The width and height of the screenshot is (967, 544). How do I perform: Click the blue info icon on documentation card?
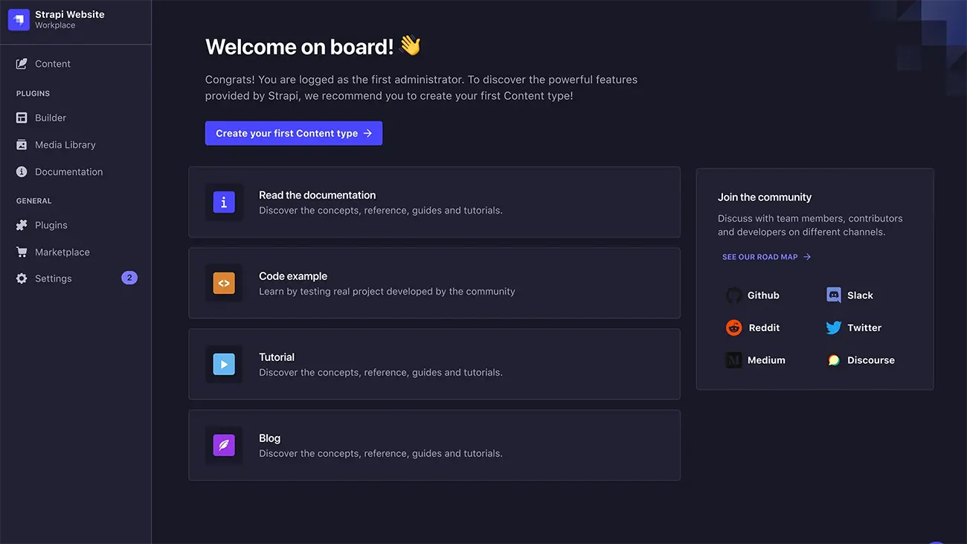224,202
